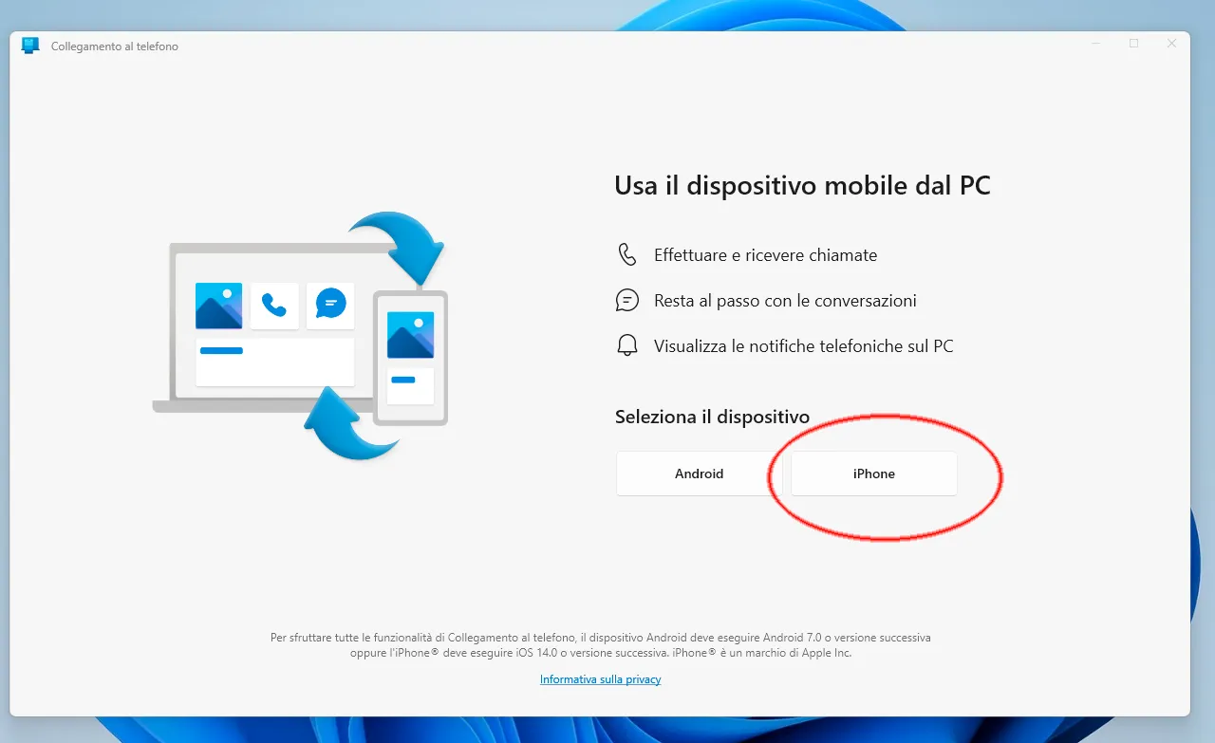Image resolution: width=1215 pixels, height=743 pixels.
Task: Select the chat bubble tile in the laptop illustration
Action: 329,305
